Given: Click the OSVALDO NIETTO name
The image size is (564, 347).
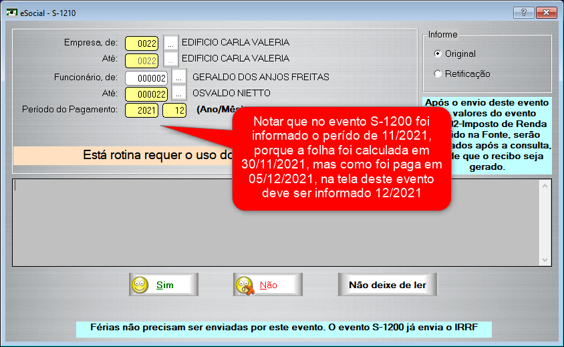Looking at the screenshot, I should pyautogui.click(x=231, y=93).
